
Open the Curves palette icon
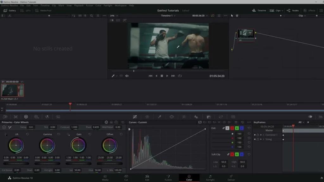(135, 117)
